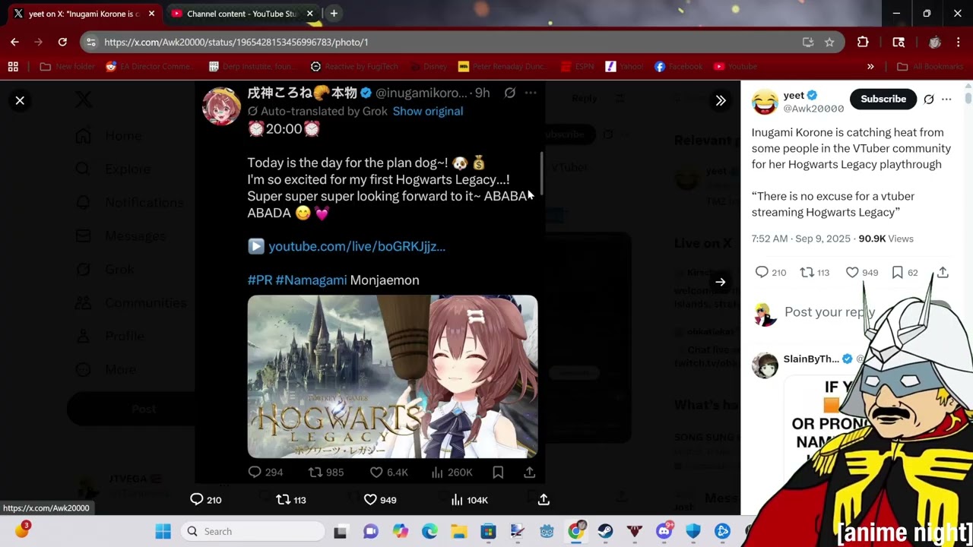Image resolution: width=973 pixels, height=547 pixels.
Task: Click the #PR hashtag
Action: pyautogui.click(x=260, y=280)
